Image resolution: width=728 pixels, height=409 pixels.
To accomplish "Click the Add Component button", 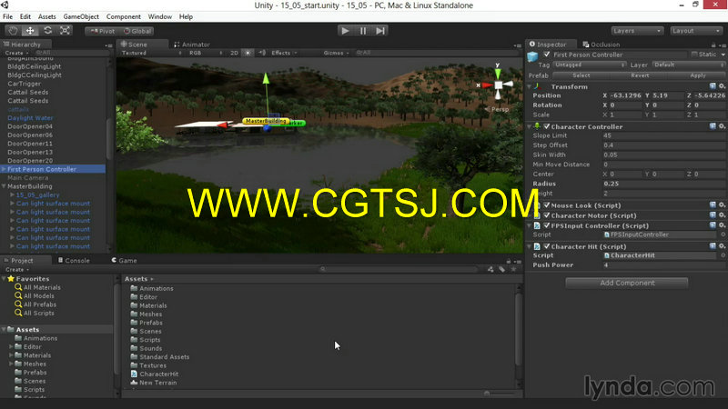I will [x=627, y=283].
